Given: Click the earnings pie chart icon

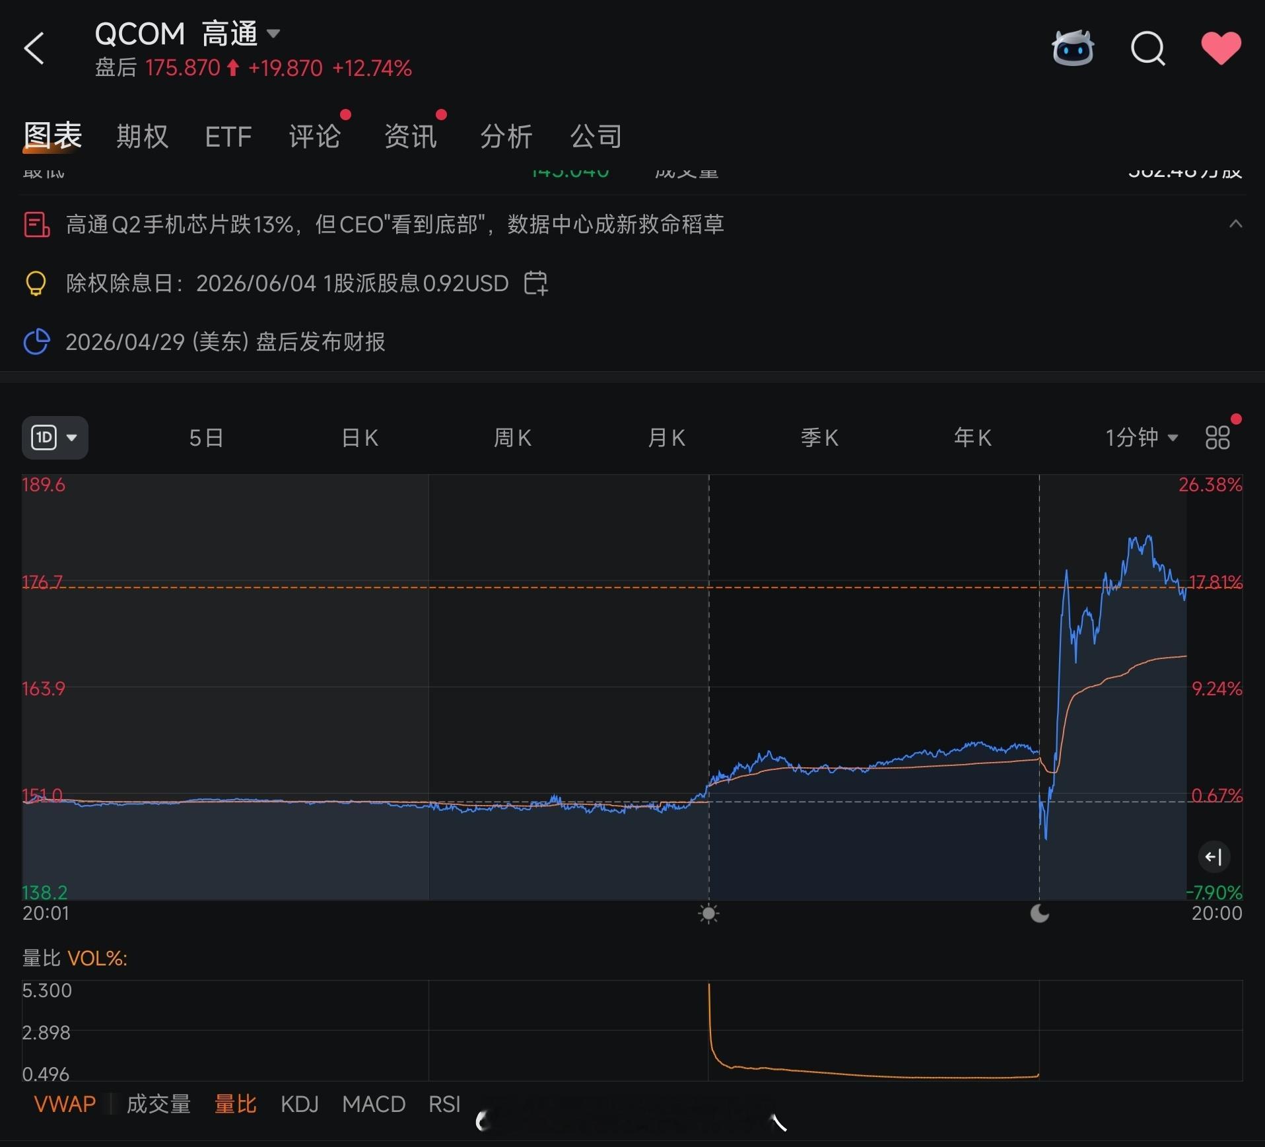Looking at the screenshot, I should 36,341.
